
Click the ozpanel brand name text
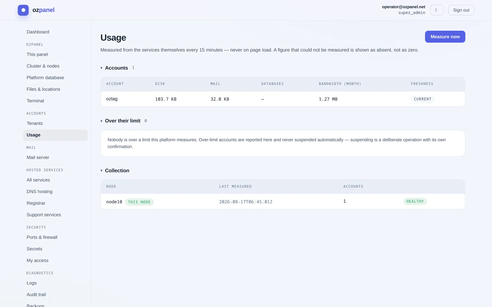point(43,10)
